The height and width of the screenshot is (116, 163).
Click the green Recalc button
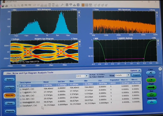[x=151, y=80]
